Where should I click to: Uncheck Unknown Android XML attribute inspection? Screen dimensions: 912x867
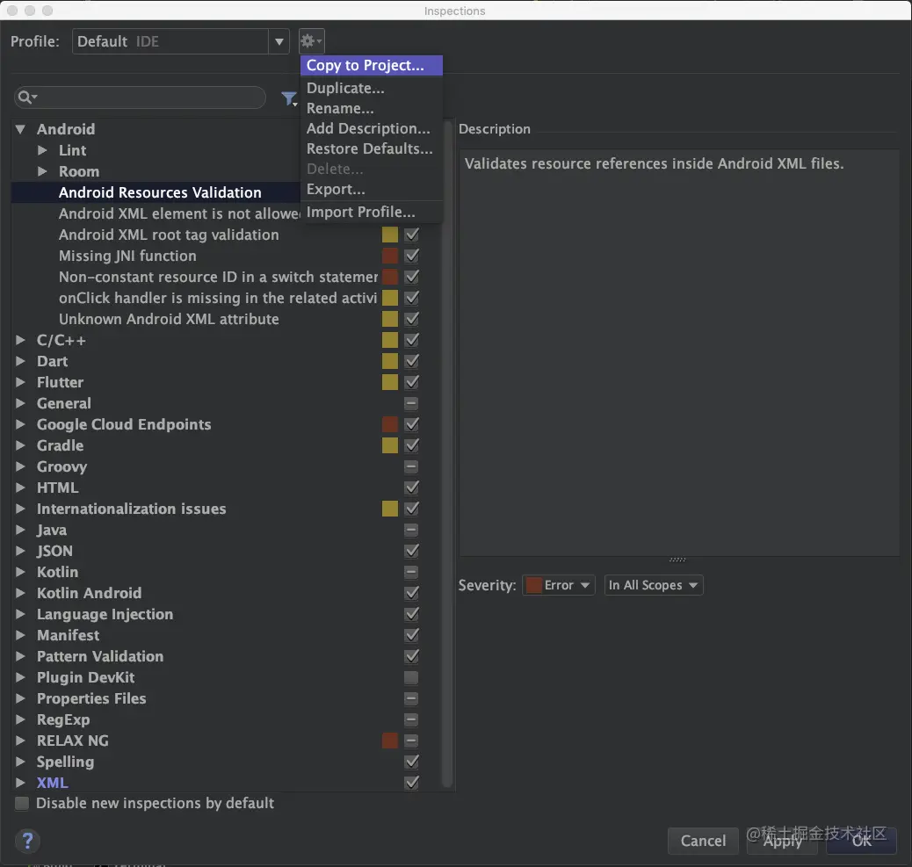(x=411, y=319)
